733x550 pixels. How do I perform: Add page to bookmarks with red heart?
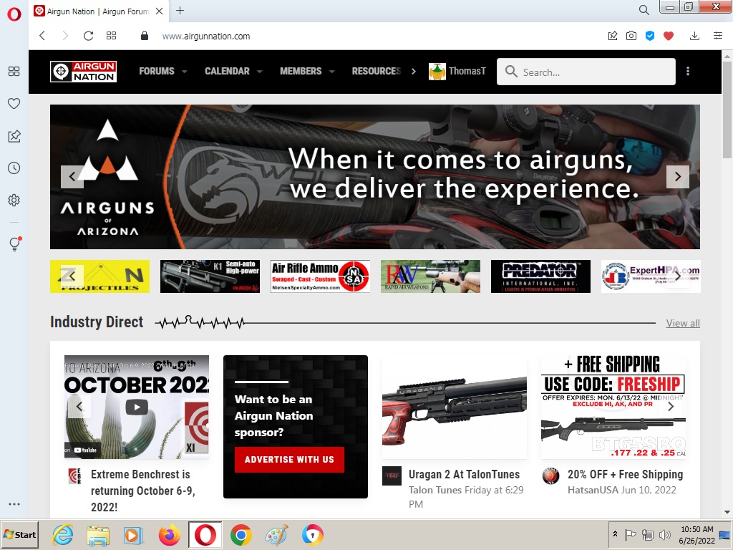(669, 36)
